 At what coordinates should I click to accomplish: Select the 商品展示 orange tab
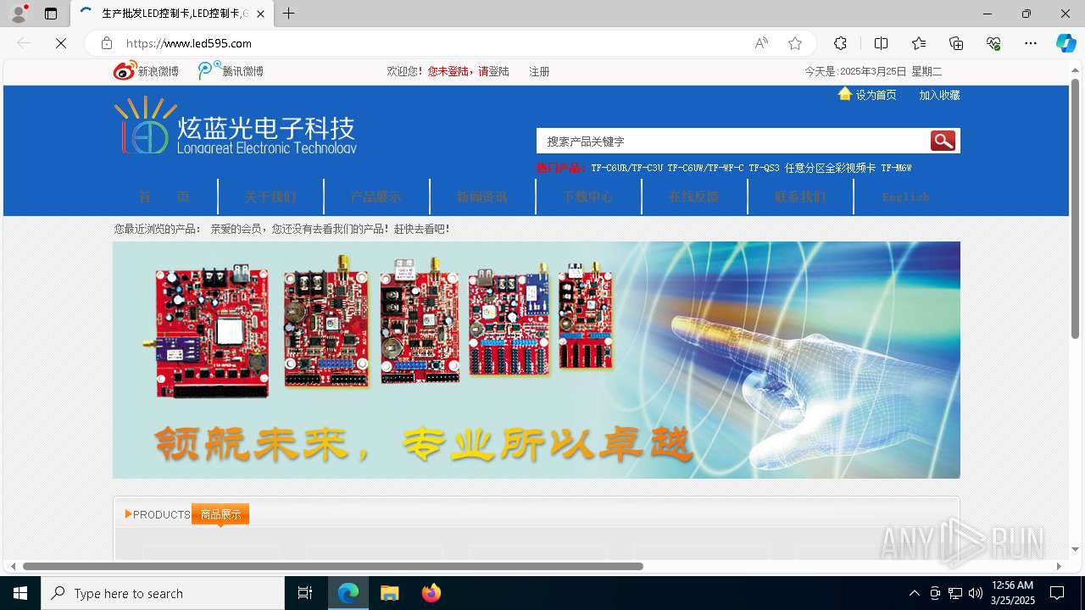(220, 514)
